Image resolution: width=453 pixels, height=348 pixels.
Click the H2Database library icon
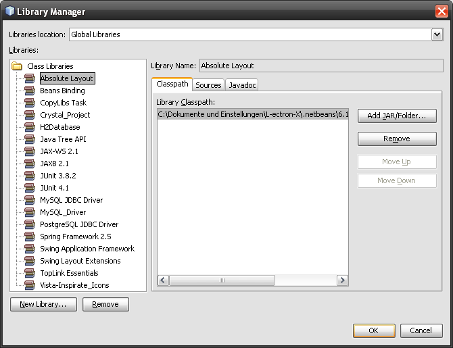pyautogui.click(x=30, y=127)
